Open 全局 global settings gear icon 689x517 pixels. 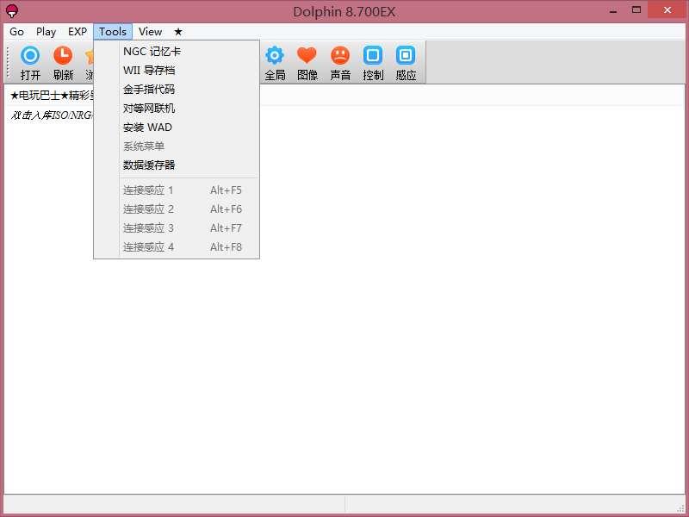[275, 63]
